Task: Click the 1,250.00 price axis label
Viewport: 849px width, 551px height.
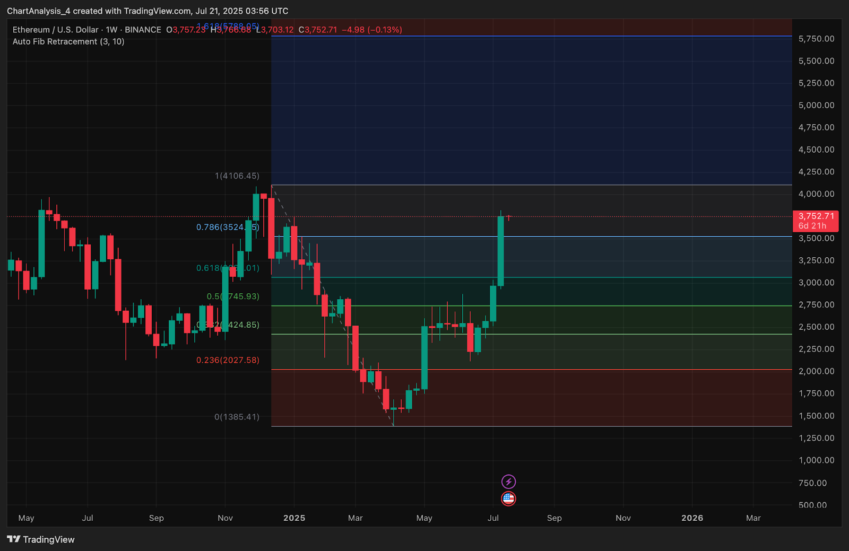Action: [x=816, y=438]
